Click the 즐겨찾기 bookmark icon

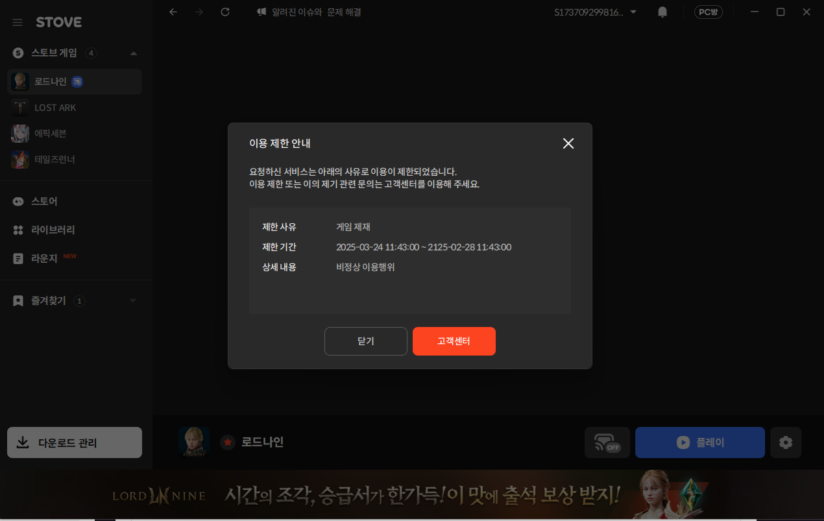[x=18, y=301]
